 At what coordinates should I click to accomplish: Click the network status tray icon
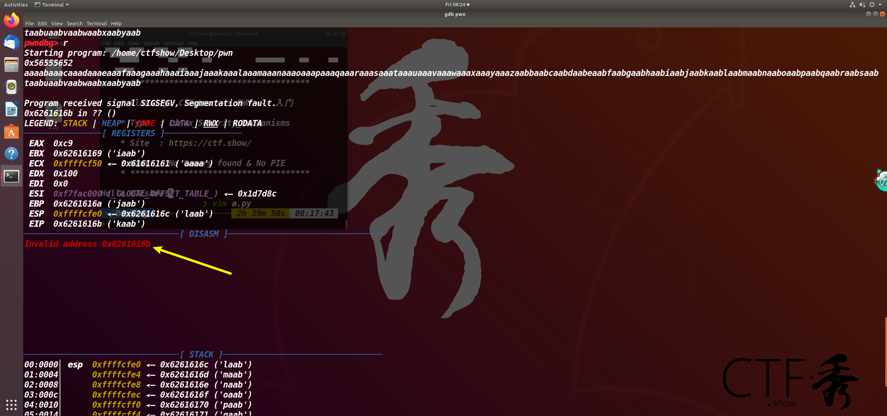[x=852, y=5]
